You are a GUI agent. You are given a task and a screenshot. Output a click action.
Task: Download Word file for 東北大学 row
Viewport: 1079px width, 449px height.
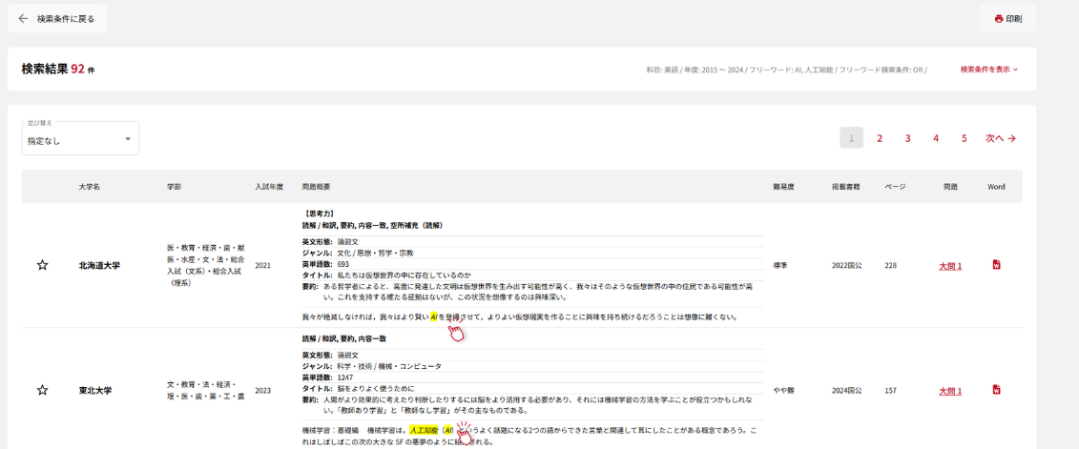996,390
